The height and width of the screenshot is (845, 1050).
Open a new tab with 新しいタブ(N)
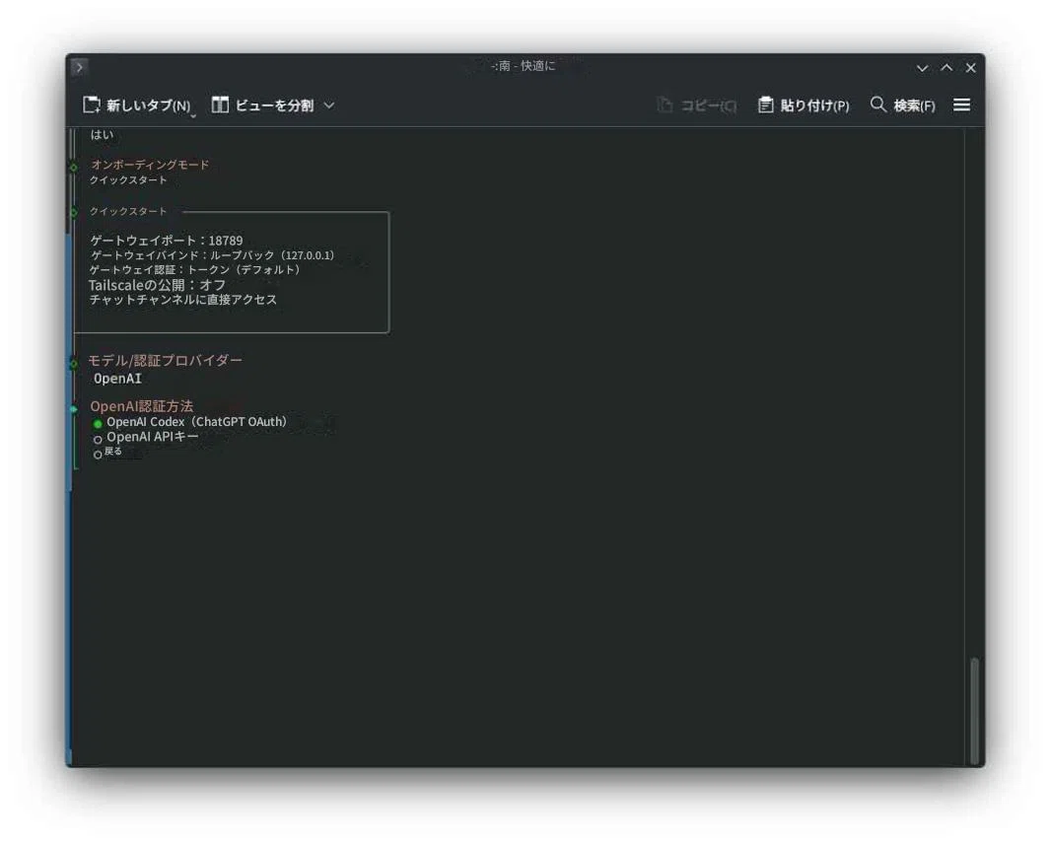pos(137,106)
